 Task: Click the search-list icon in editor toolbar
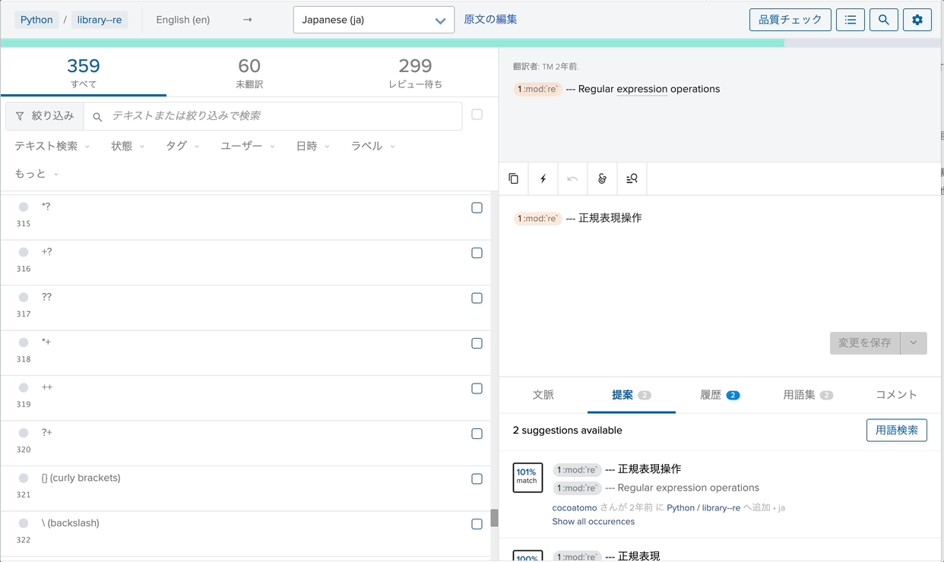[632, 178]
